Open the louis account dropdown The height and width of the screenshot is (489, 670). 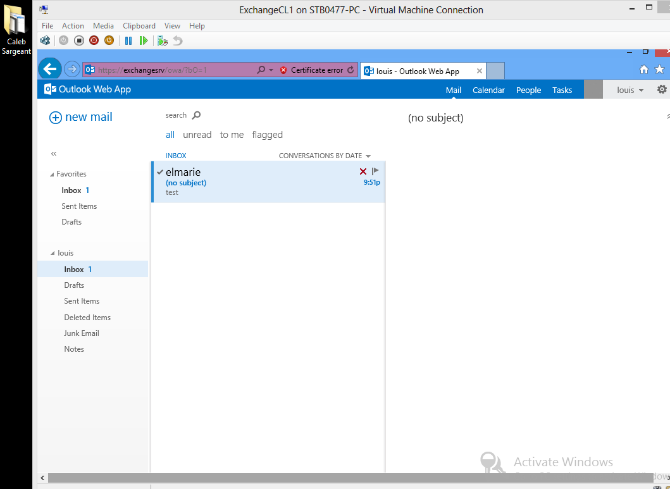(x=630, y=90)
